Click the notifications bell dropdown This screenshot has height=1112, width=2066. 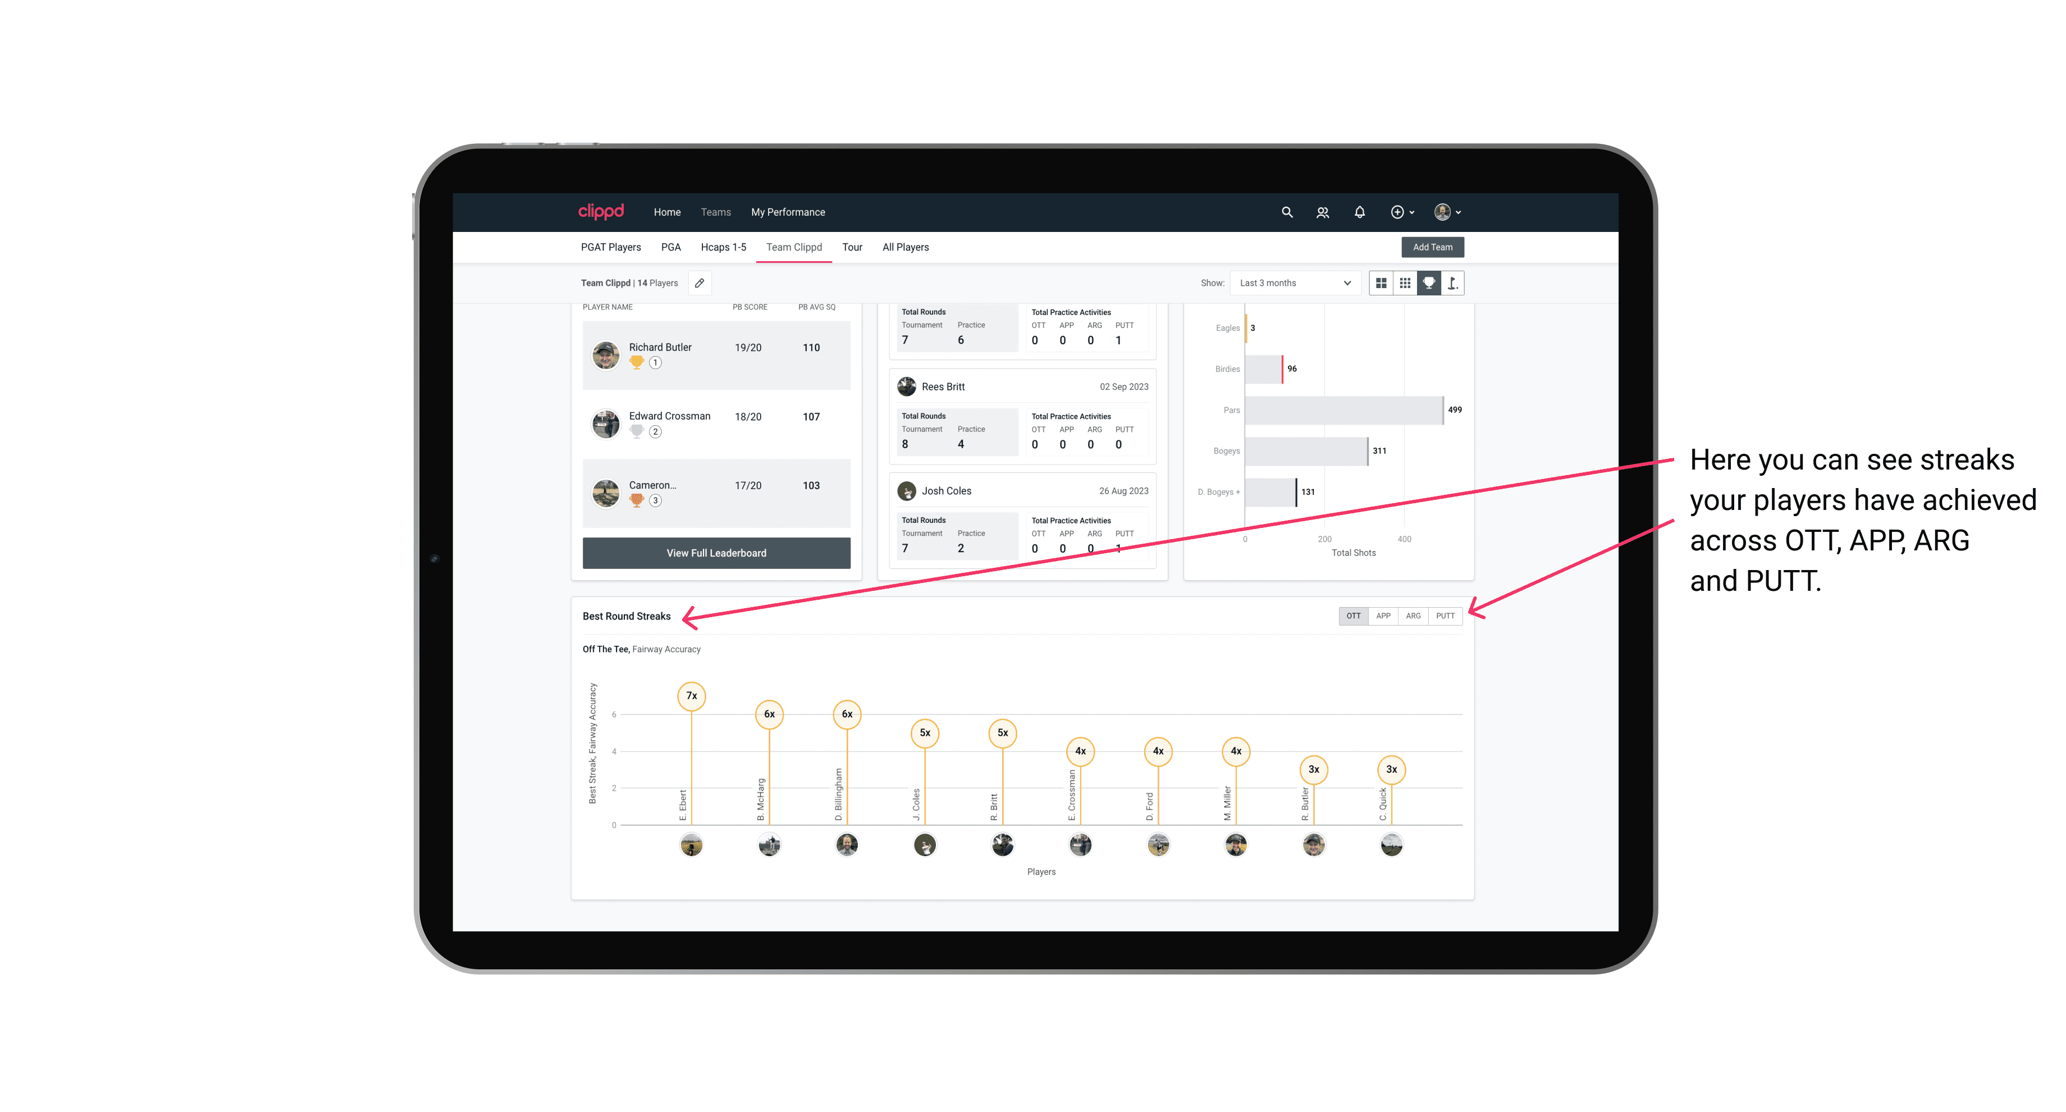tap(1360, 212)
